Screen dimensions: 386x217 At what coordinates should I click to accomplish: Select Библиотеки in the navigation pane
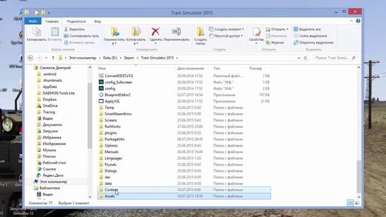(x=49, y=188)
